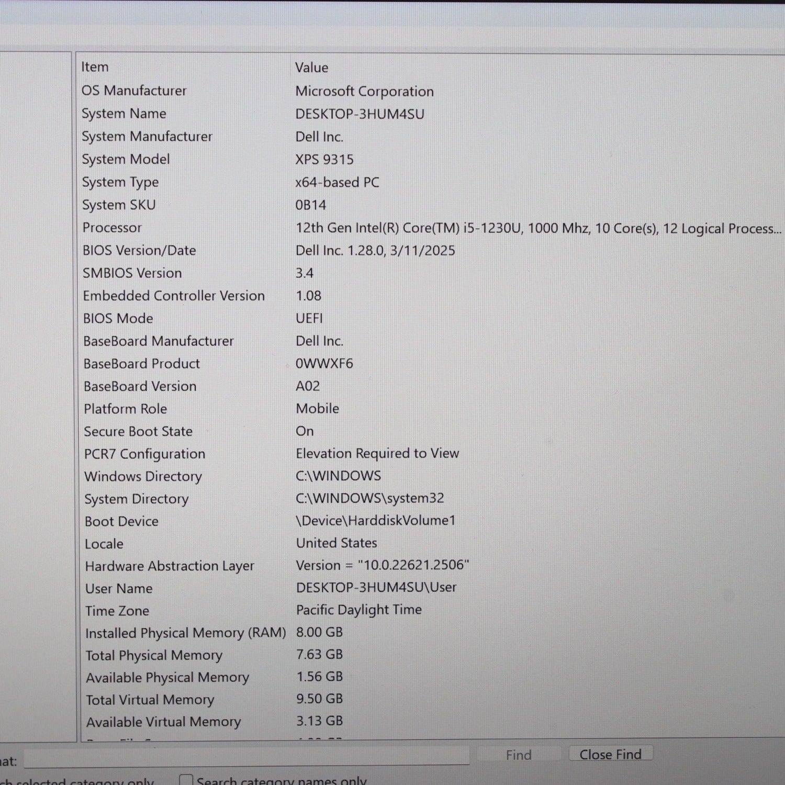Select the BaseBoard Product row
This screenshot has width=785, height=785.
pos(432,363)
